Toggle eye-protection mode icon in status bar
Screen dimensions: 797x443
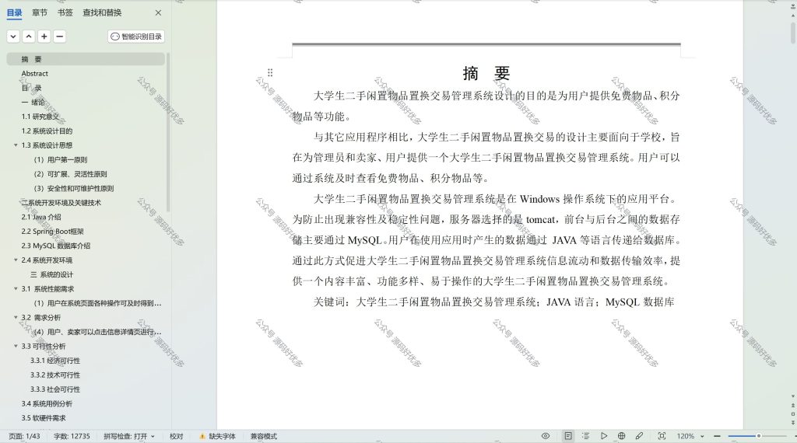pyautogui.click(x=546, y=436)
